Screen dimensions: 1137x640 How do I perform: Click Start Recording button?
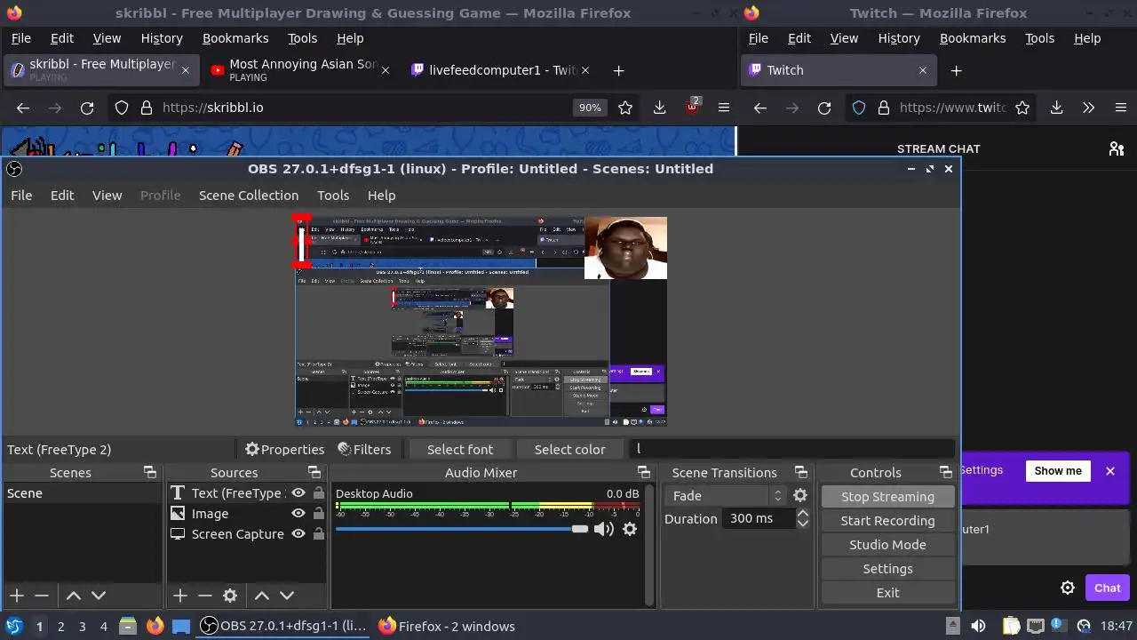(x=887, y=521)
